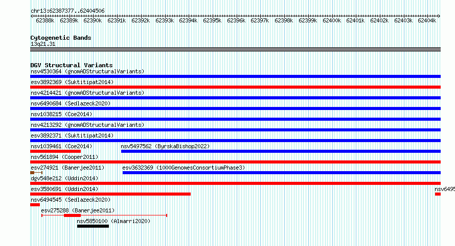Viewport: 455px width, 246px height.
Task: Open nsv1038215 (Coe2014) variant label
Action: (61, 114)
